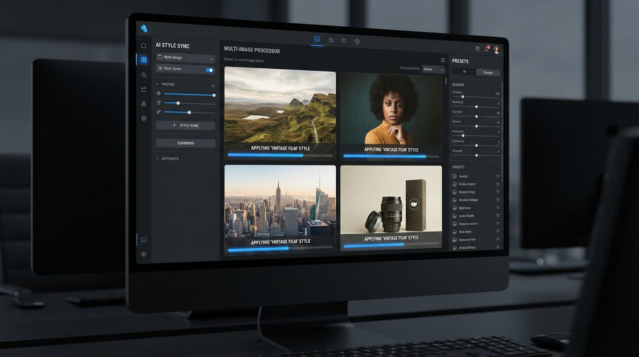Open the settings gear at the bottom sidebar

[143, 254]
